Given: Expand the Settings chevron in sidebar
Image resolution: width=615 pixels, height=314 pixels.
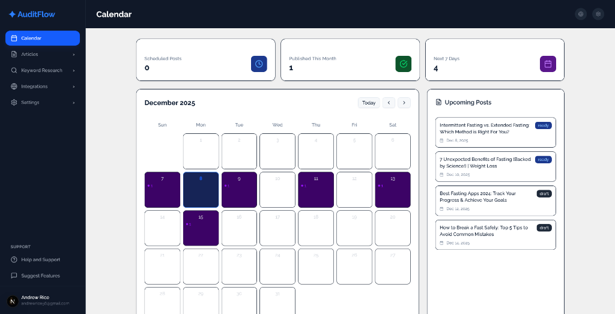Looking at the screenshot, I should [74, 103].
